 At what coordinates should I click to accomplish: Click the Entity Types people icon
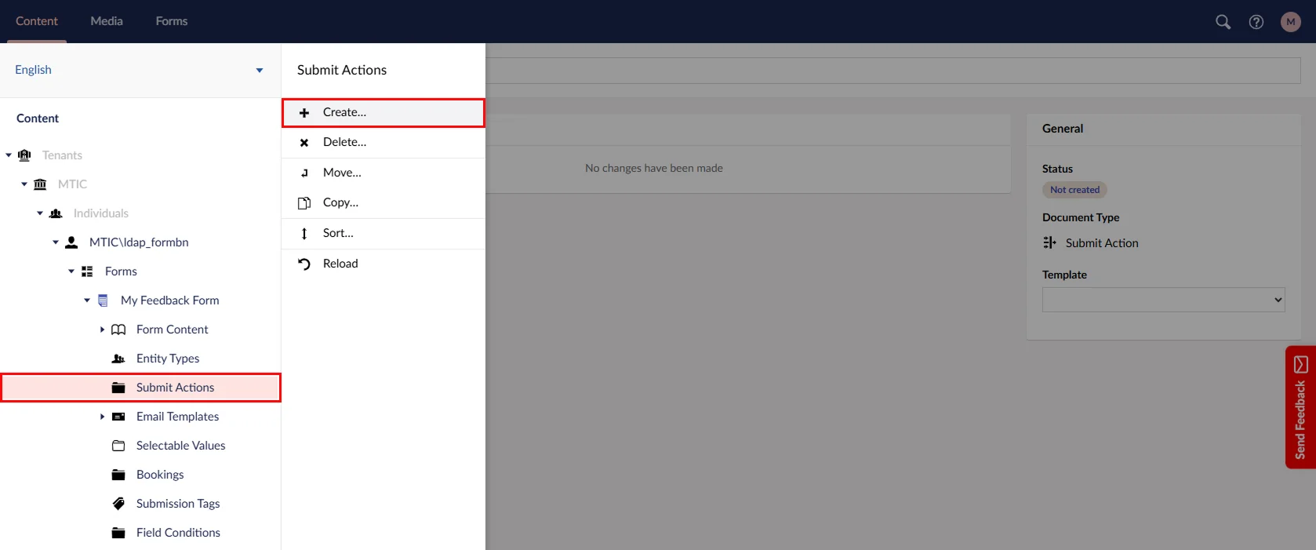(118, 359)
